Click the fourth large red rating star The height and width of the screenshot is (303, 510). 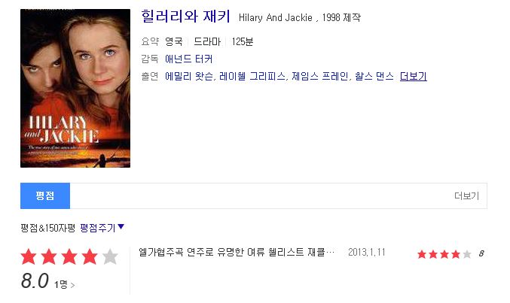tap(90, 256)
